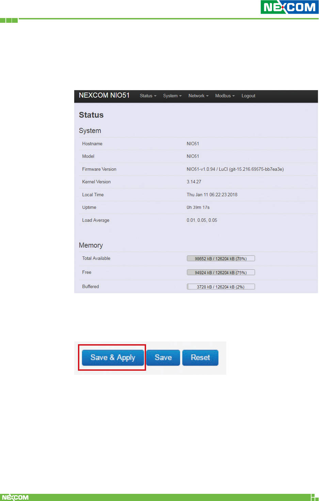Select the Hostname label
The image size is (319, 501).
coord(92,144)
